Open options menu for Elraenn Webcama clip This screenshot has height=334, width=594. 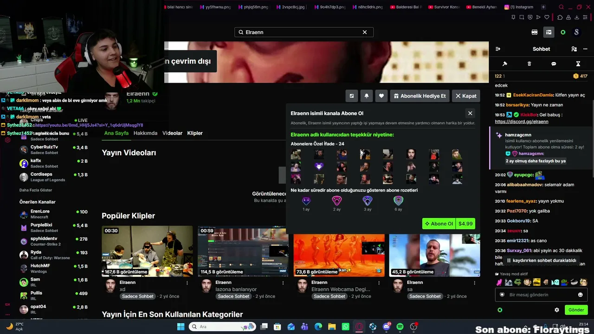[x=379, y=283]
